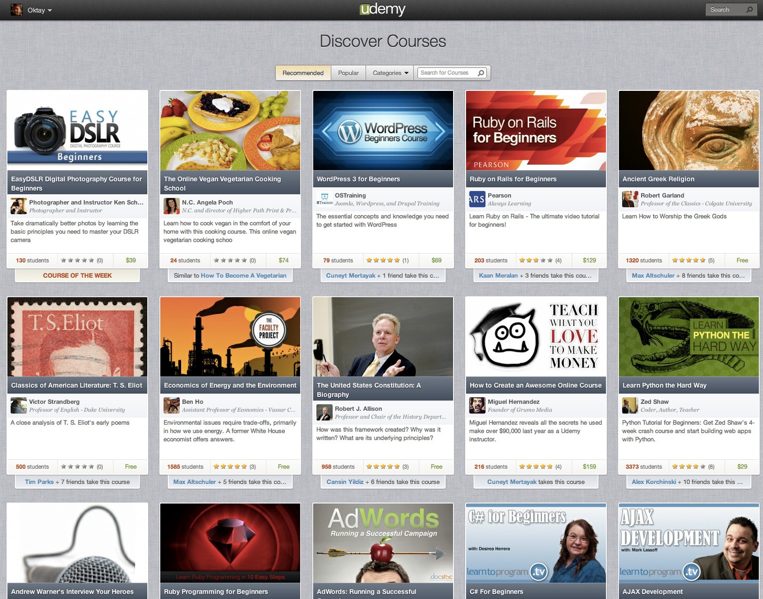The height and width of the screenshot is (599, 763).
Task: Click star rating on Ancient Greek Religion
Action: pos(689,260)
